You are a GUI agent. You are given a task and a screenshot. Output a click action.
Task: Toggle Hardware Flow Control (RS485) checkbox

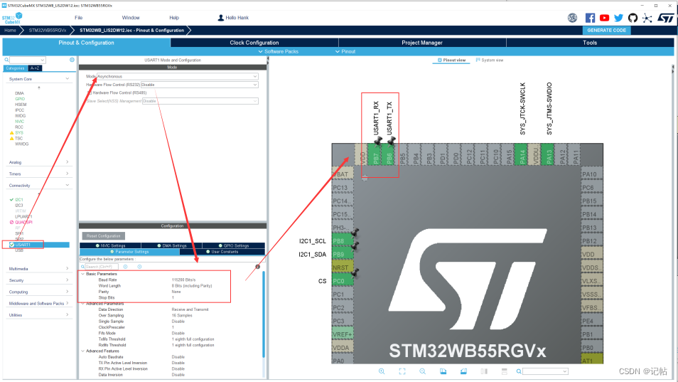pyautogui.click(x=90, y=92)
